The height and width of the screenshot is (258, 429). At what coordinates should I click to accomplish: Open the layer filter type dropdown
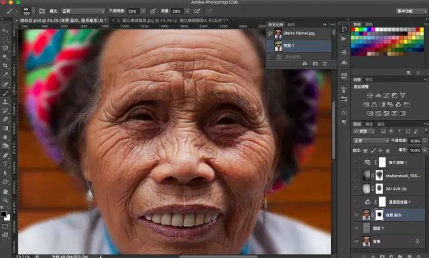coord(363,131)
